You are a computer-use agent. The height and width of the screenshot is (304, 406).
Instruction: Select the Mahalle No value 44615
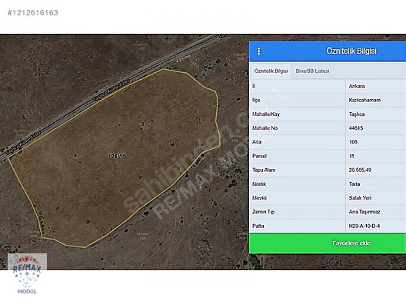[x=356, y=128]
